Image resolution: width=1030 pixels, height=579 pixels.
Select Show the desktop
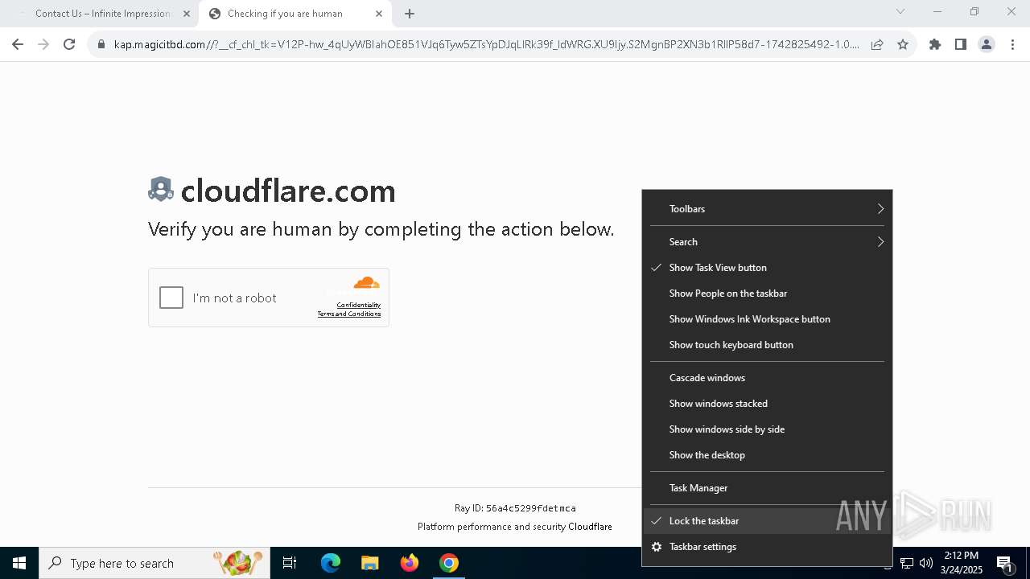point(767,455)
